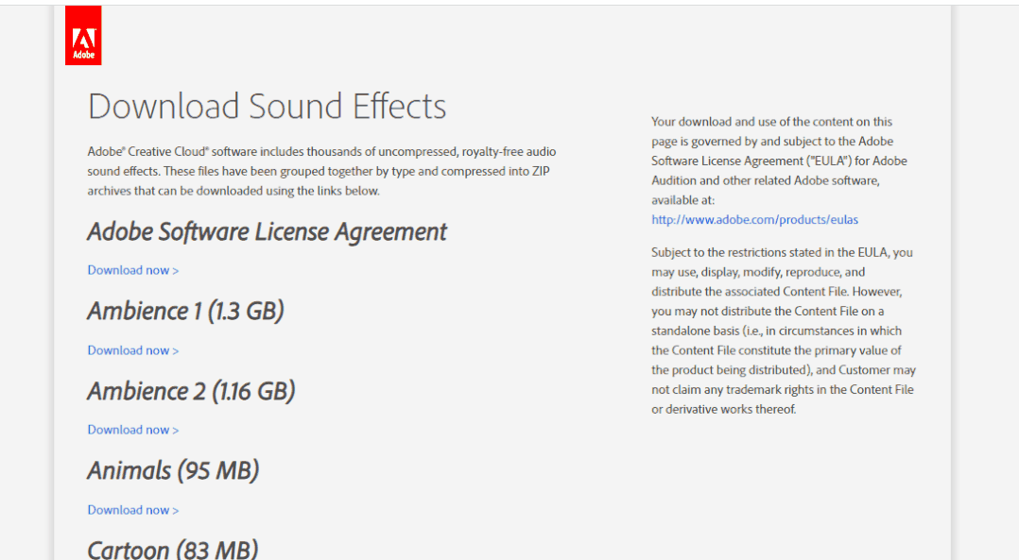The width and height of the screenshot is (1019, 560).
Task: Open the adobe.com/products/eulas link
Action: click(754, 219)
